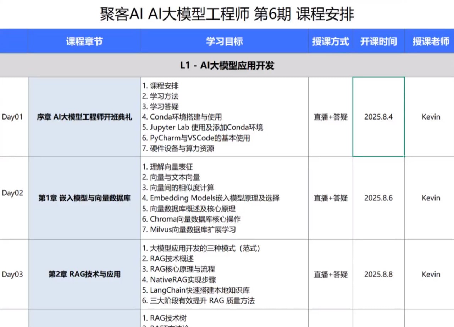Screen dimensions: 454x327
Task: Select the 第2章 RAG技术与应用 chapter cell
Action: pos(84,274)
